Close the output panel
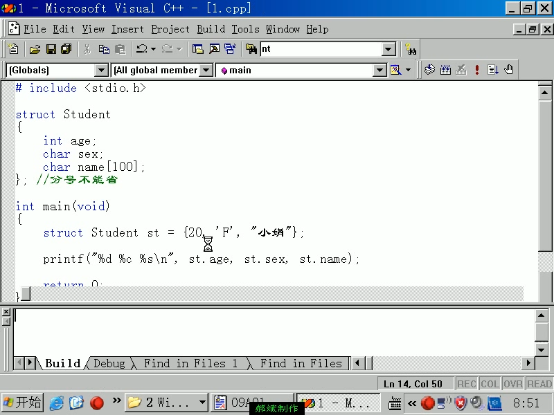Image resolution: width=554 pixels, height=415 pixels. [6, 312]
